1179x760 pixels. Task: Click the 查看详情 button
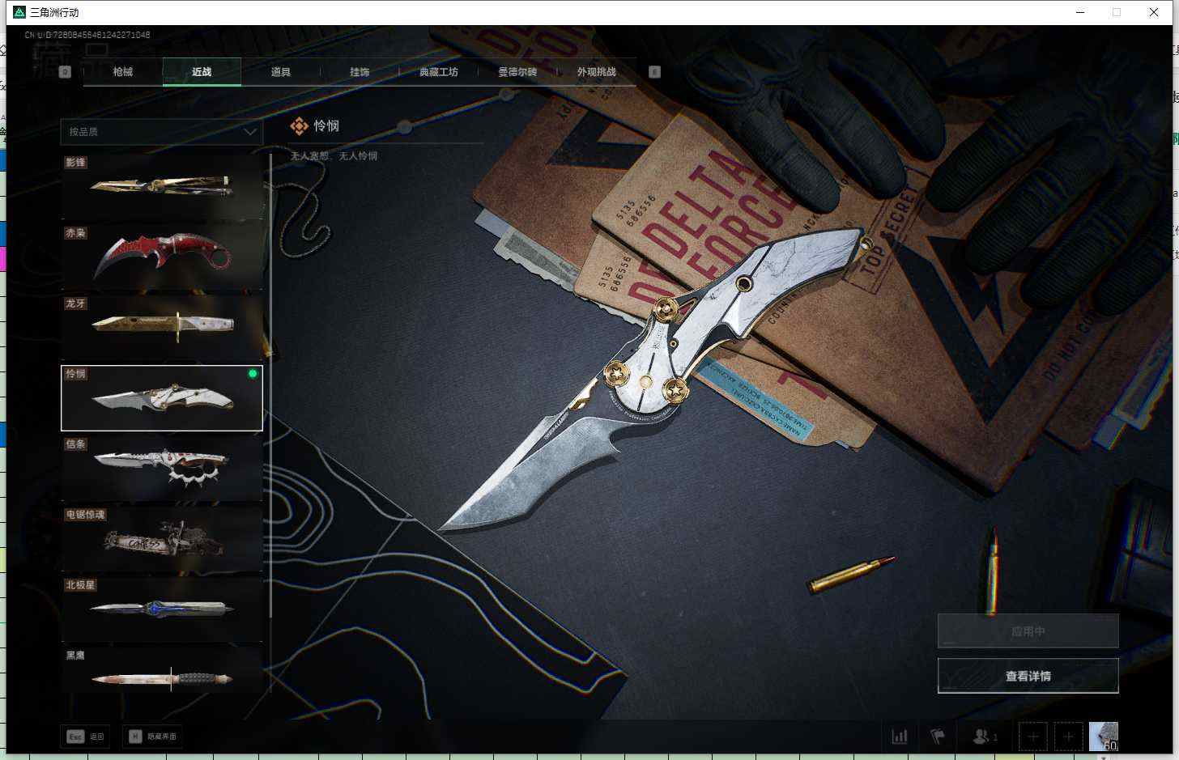tap(1028, 676)
